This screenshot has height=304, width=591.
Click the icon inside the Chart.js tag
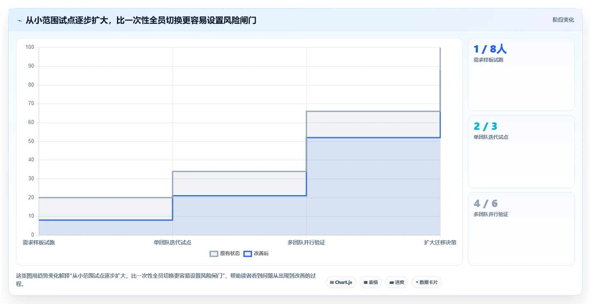[332, 282]
